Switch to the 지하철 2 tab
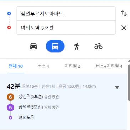This screenshot has height=130, width=130. click(x=72, y=66)
